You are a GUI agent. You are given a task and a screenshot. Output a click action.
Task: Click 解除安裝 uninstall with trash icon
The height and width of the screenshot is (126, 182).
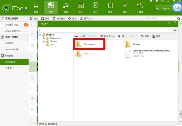pyautogui.click(x=59, y=19)
